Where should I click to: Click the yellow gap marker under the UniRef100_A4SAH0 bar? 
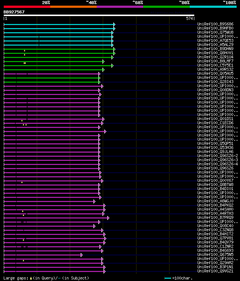pyautogui.click(x=22, y=211)
